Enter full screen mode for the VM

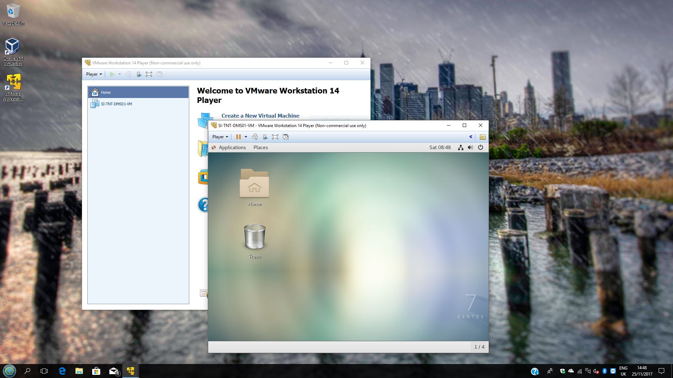coord(275,137)
